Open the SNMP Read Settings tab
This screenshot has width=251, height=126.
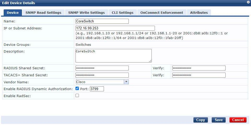(43, 12)
